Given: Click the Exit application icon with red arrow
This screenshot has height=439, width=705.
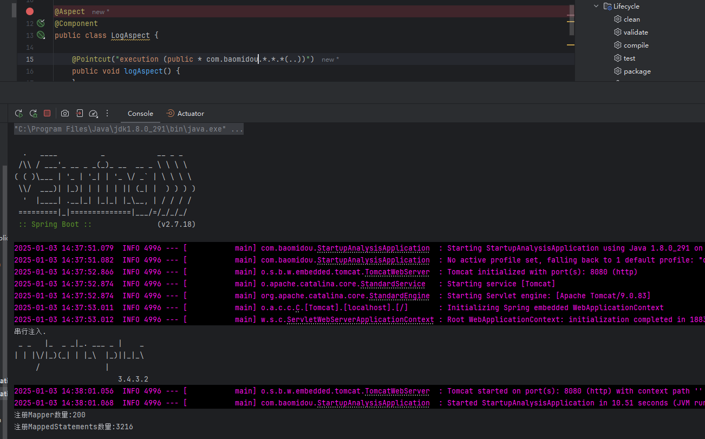Looking at the screenshot, I should (80, 113).
